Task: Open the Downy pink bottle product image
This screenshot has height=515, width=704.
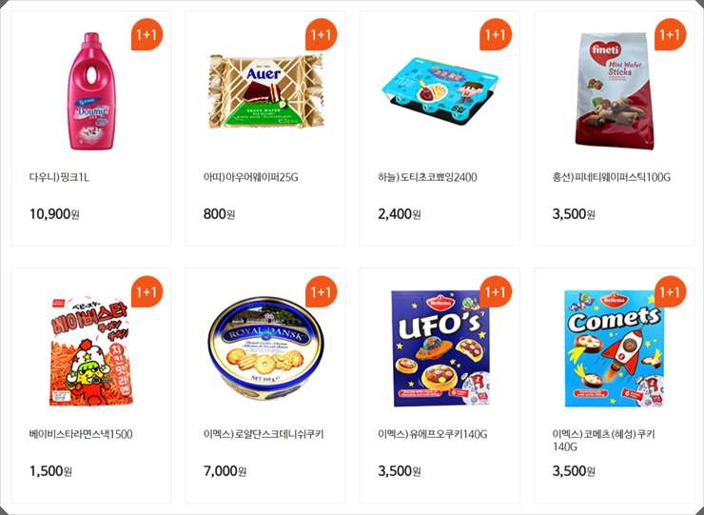Action: (91, 90)
